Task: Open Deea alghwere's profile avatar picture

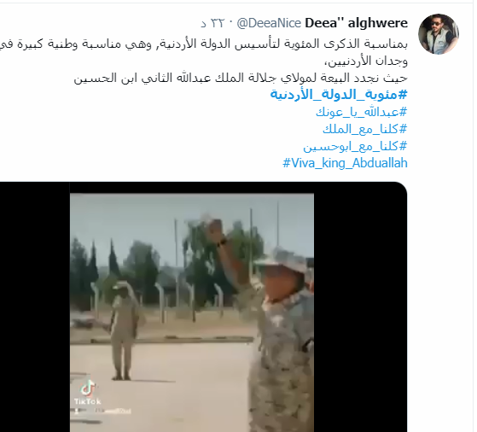Action: point(439,34)
